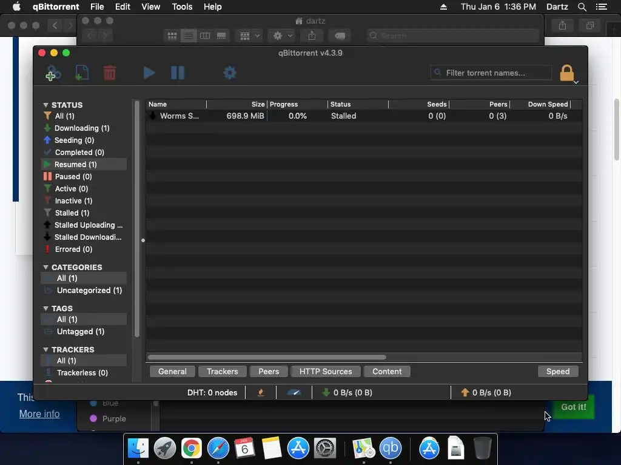Click the blue Resume play icon
Viewport: 621px width, 465px height.
pos(149,73)
